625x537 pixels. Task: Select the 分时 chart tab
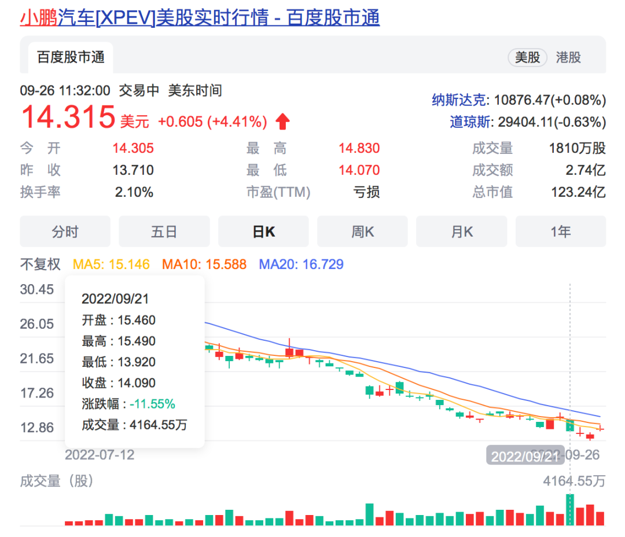65,231
